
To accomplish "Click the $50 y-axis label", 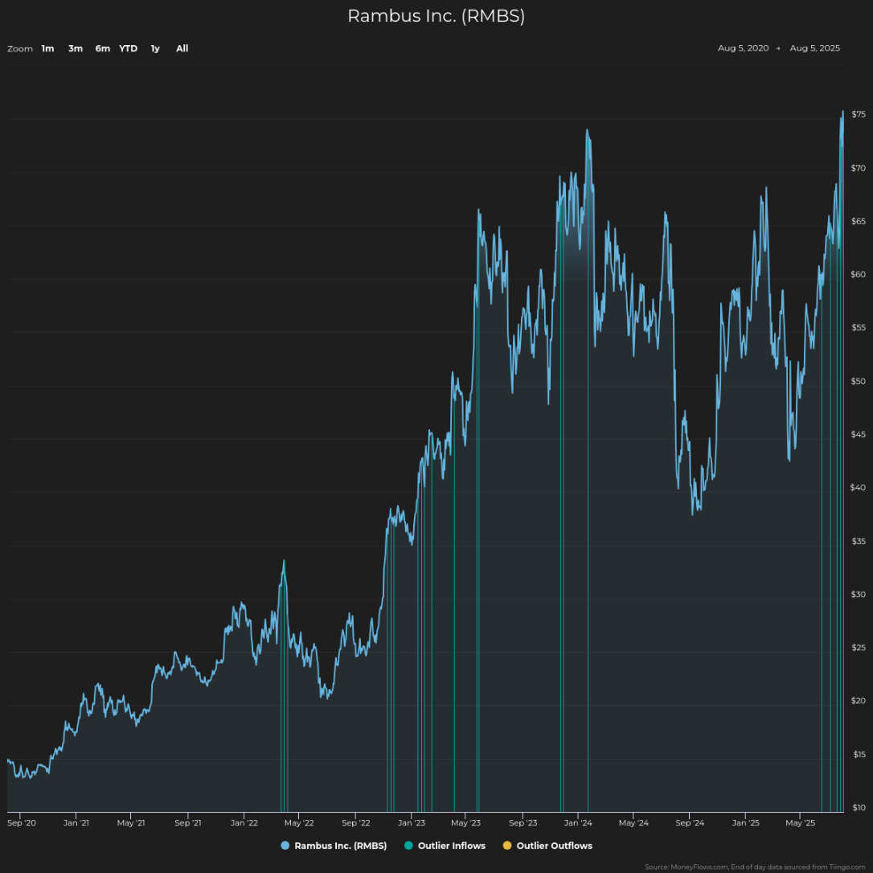I will pos(859,381).
